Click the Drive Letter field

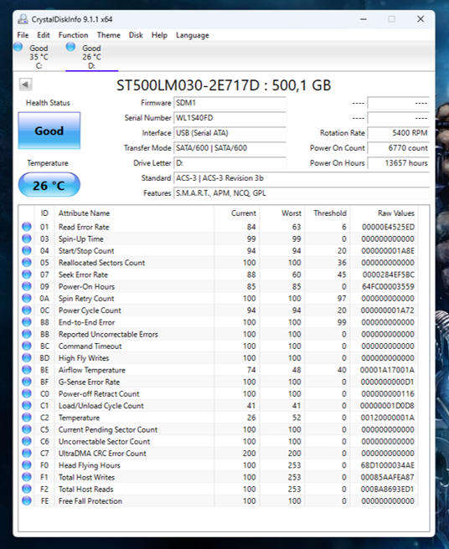point(230,163)
